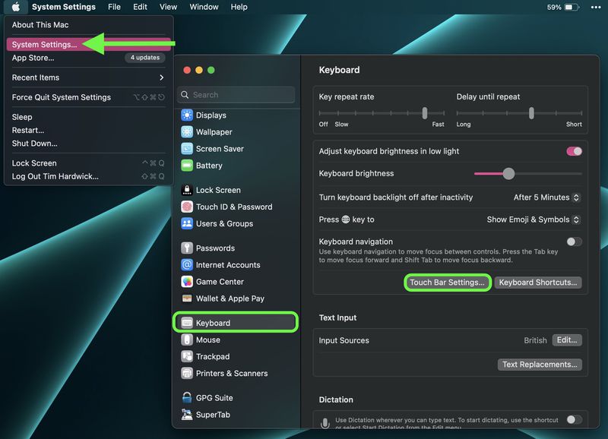This screenshot has height=439, width=608.
Task: Click Touch Bar Settings button
Action: (448, 282)
